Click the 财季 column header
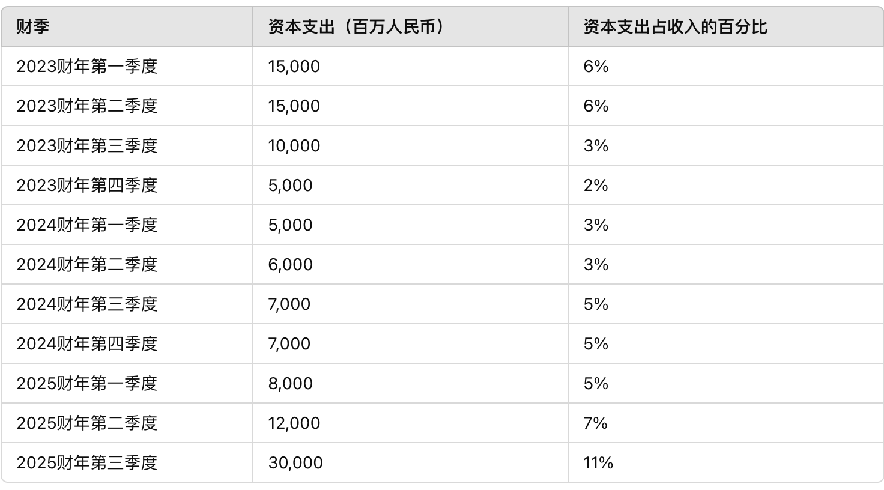The image size is (884, 490). click(33, 27)
